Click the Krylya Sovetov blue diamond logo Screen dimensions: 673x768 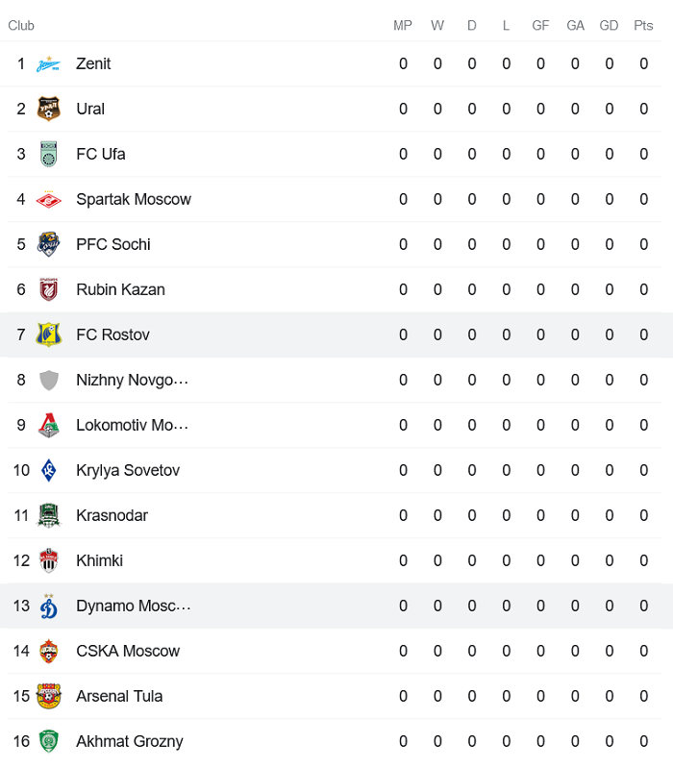[48, 471]
